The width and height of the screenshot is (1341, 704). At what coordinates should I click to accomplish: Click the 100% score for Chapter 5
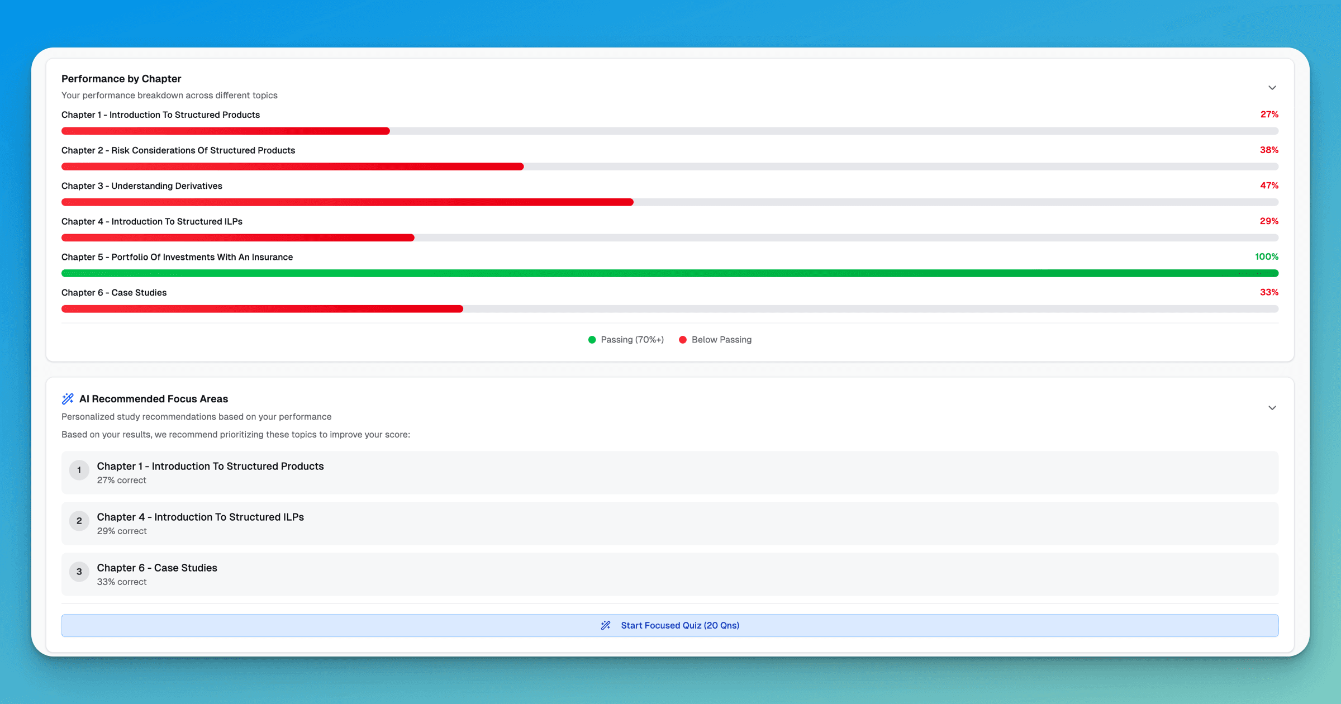[1266, 257]
